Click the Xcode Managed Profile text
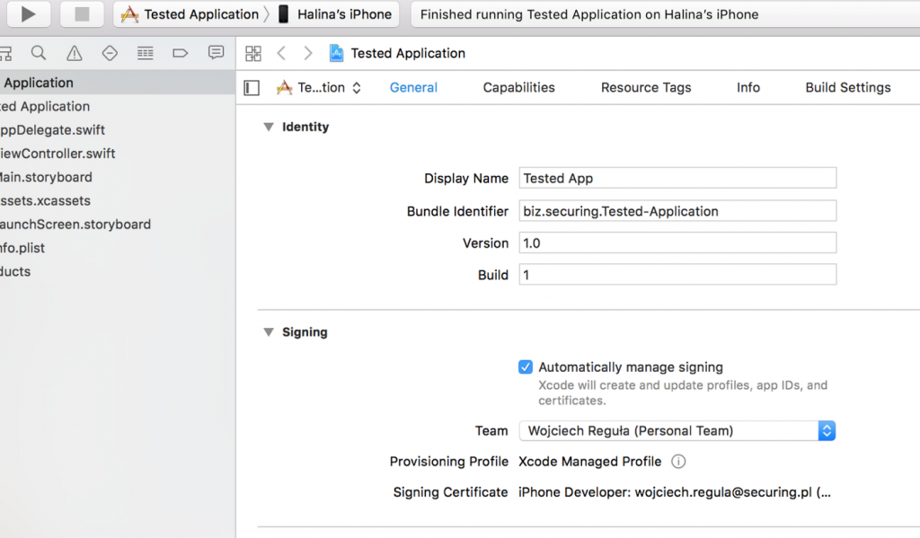920x538 pixels. [x=589, y=462]
